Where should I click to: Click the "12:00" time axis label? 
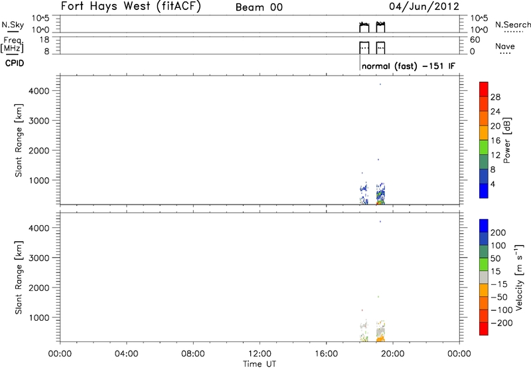click(260, 354)
